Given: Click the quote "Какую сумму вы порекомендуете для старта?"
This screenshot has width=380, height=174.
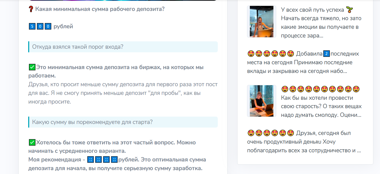Looking at the screenshot, I should pyautogui.click(x=123, y=122).
